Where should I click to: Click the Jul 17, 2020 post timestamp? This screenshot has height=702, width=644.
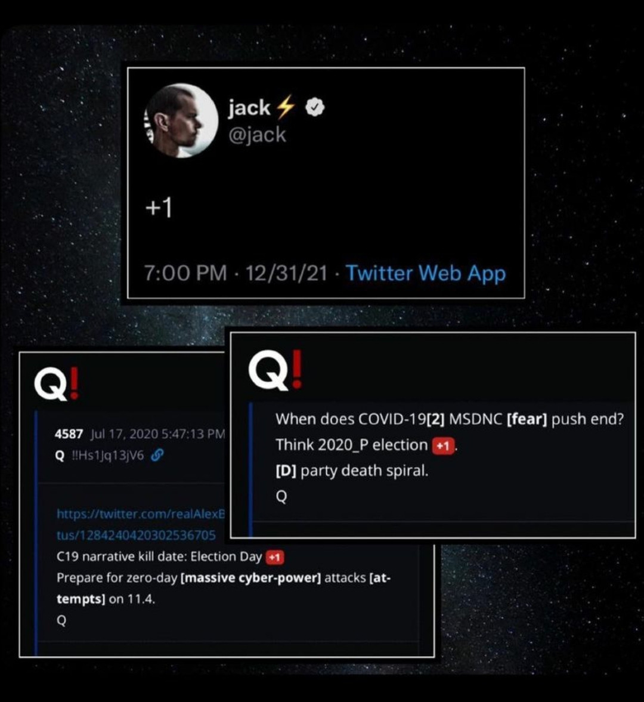(157, 434)
